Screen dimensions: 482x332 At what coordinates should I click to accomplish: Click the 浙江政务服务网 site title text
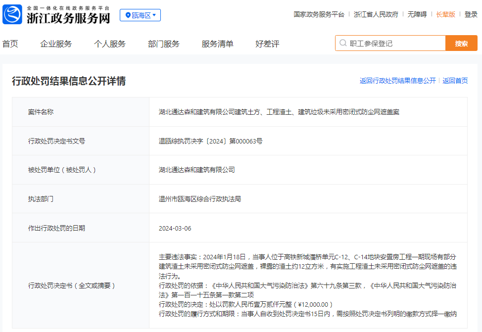[x=68, y=18]
